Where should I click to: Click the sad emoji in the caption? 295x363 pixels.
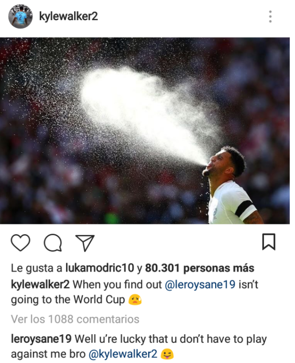[x=135, y=300]
